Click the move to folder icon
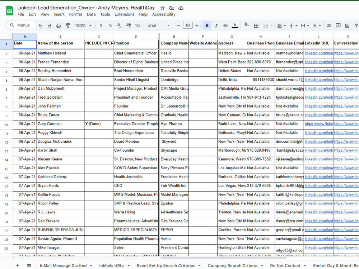359x269 pixels. click(x=172, y=8)
